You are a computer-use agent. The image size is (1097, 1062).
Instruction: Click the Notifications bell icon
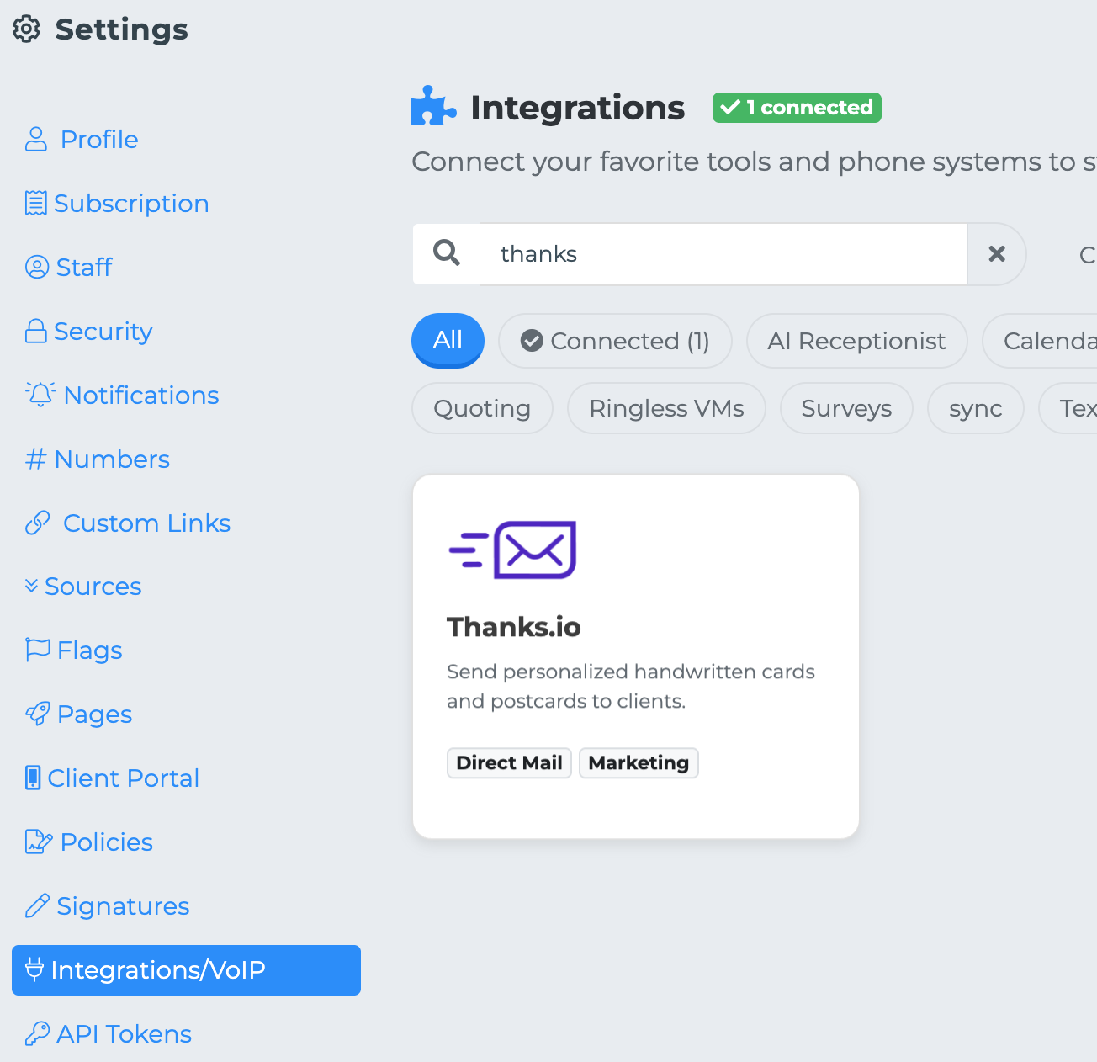(x=40, y=394)
